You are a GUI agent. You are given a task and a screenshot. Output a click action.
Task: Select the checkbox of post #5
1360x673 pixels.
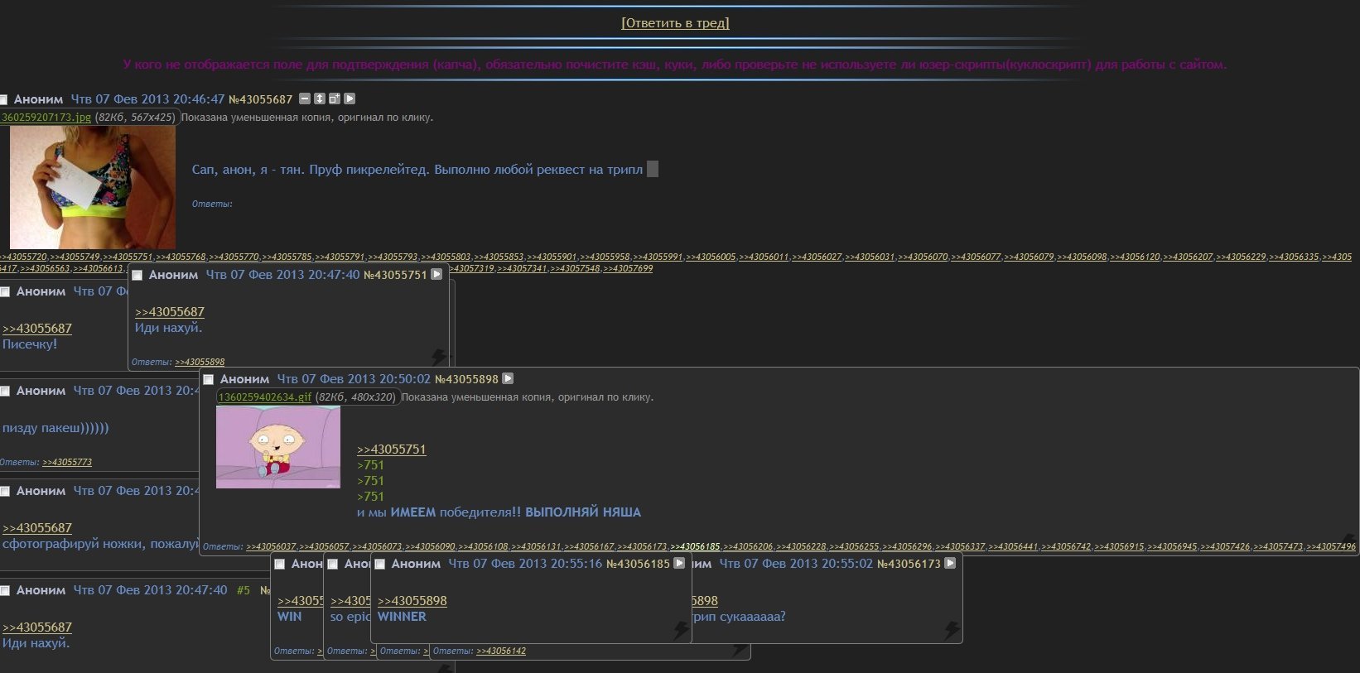click(5, 591)
